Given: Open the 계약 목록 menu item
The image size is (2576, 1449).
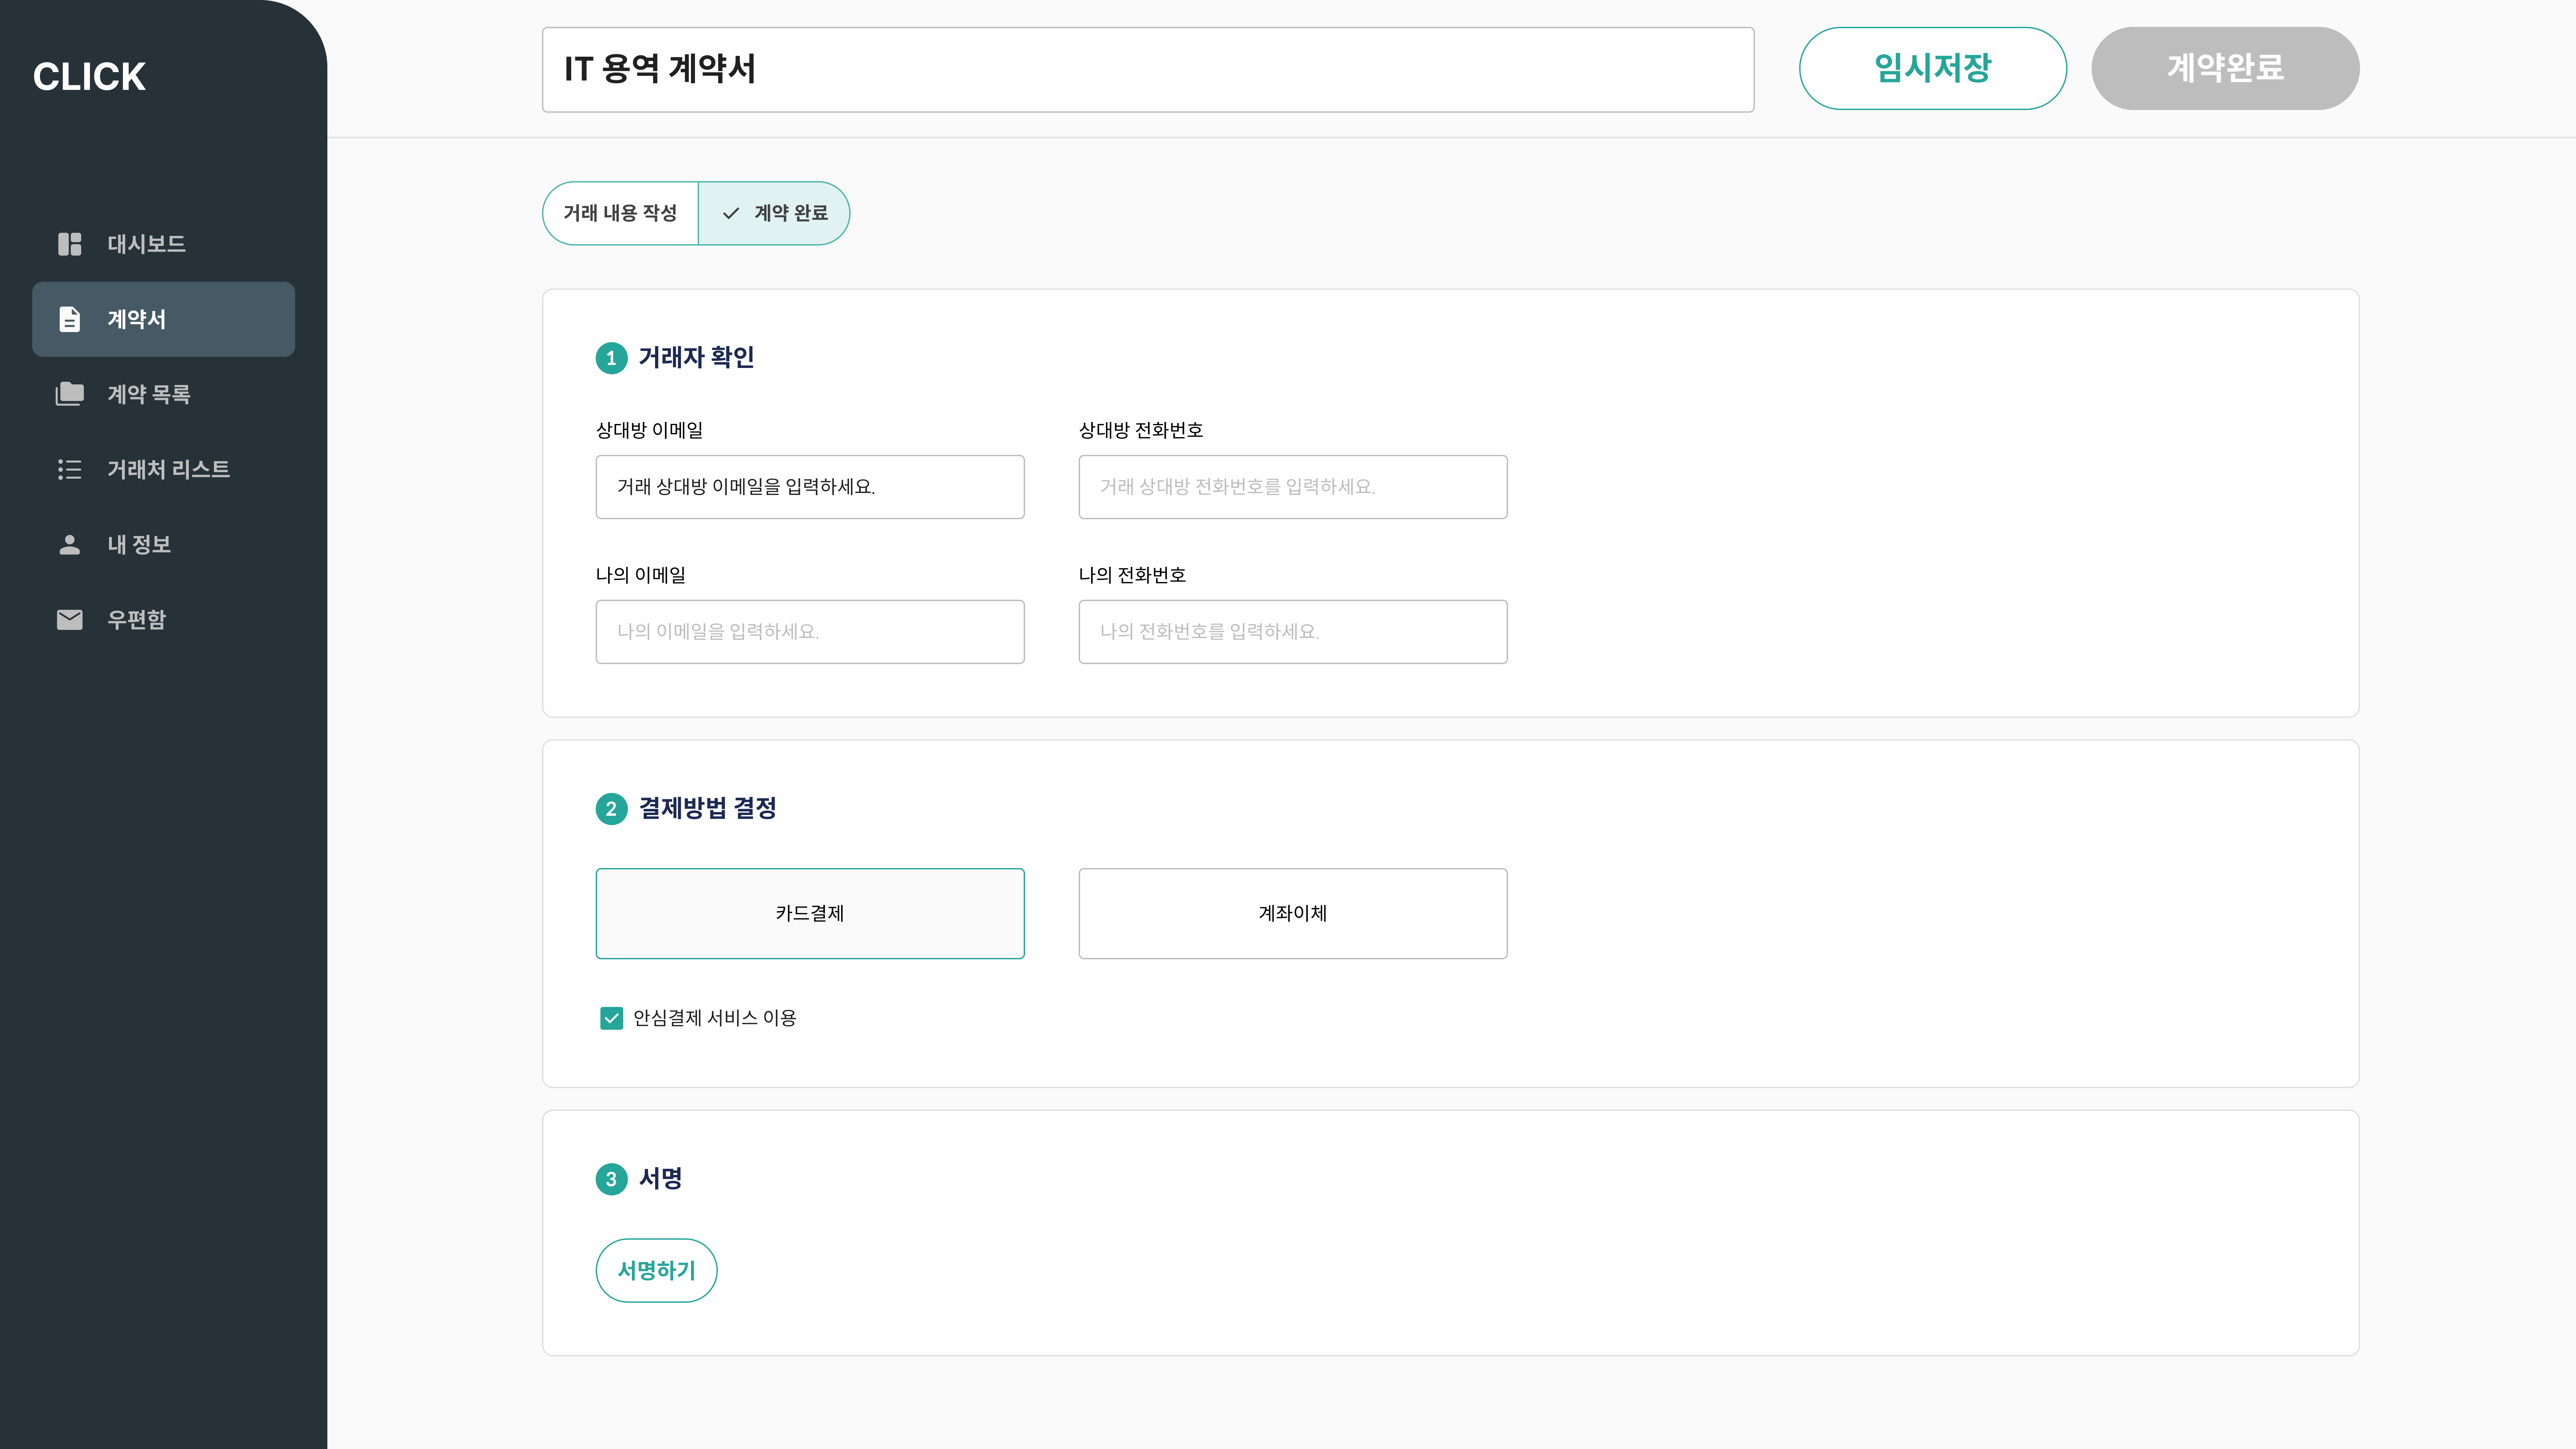Looking at the screenshot, I should (149, 394).
